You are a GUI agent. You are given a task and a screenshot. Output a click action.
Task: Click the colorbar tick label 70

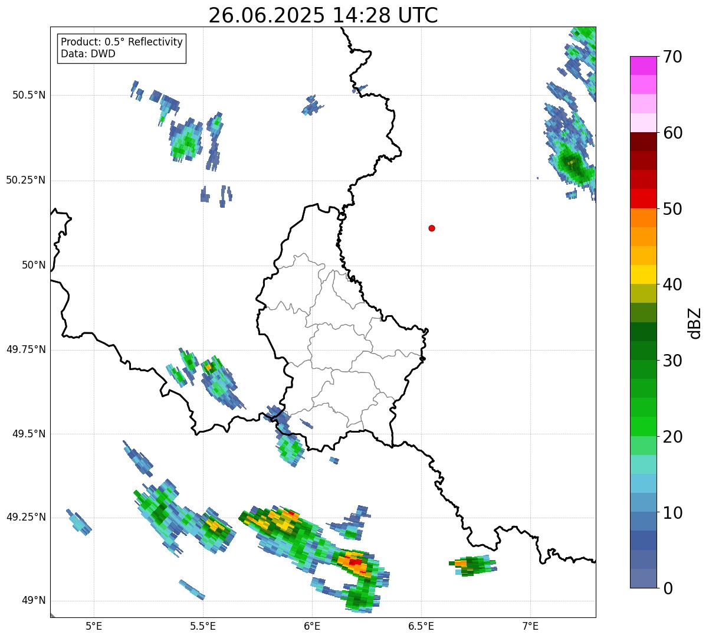(x=673, y=57)
